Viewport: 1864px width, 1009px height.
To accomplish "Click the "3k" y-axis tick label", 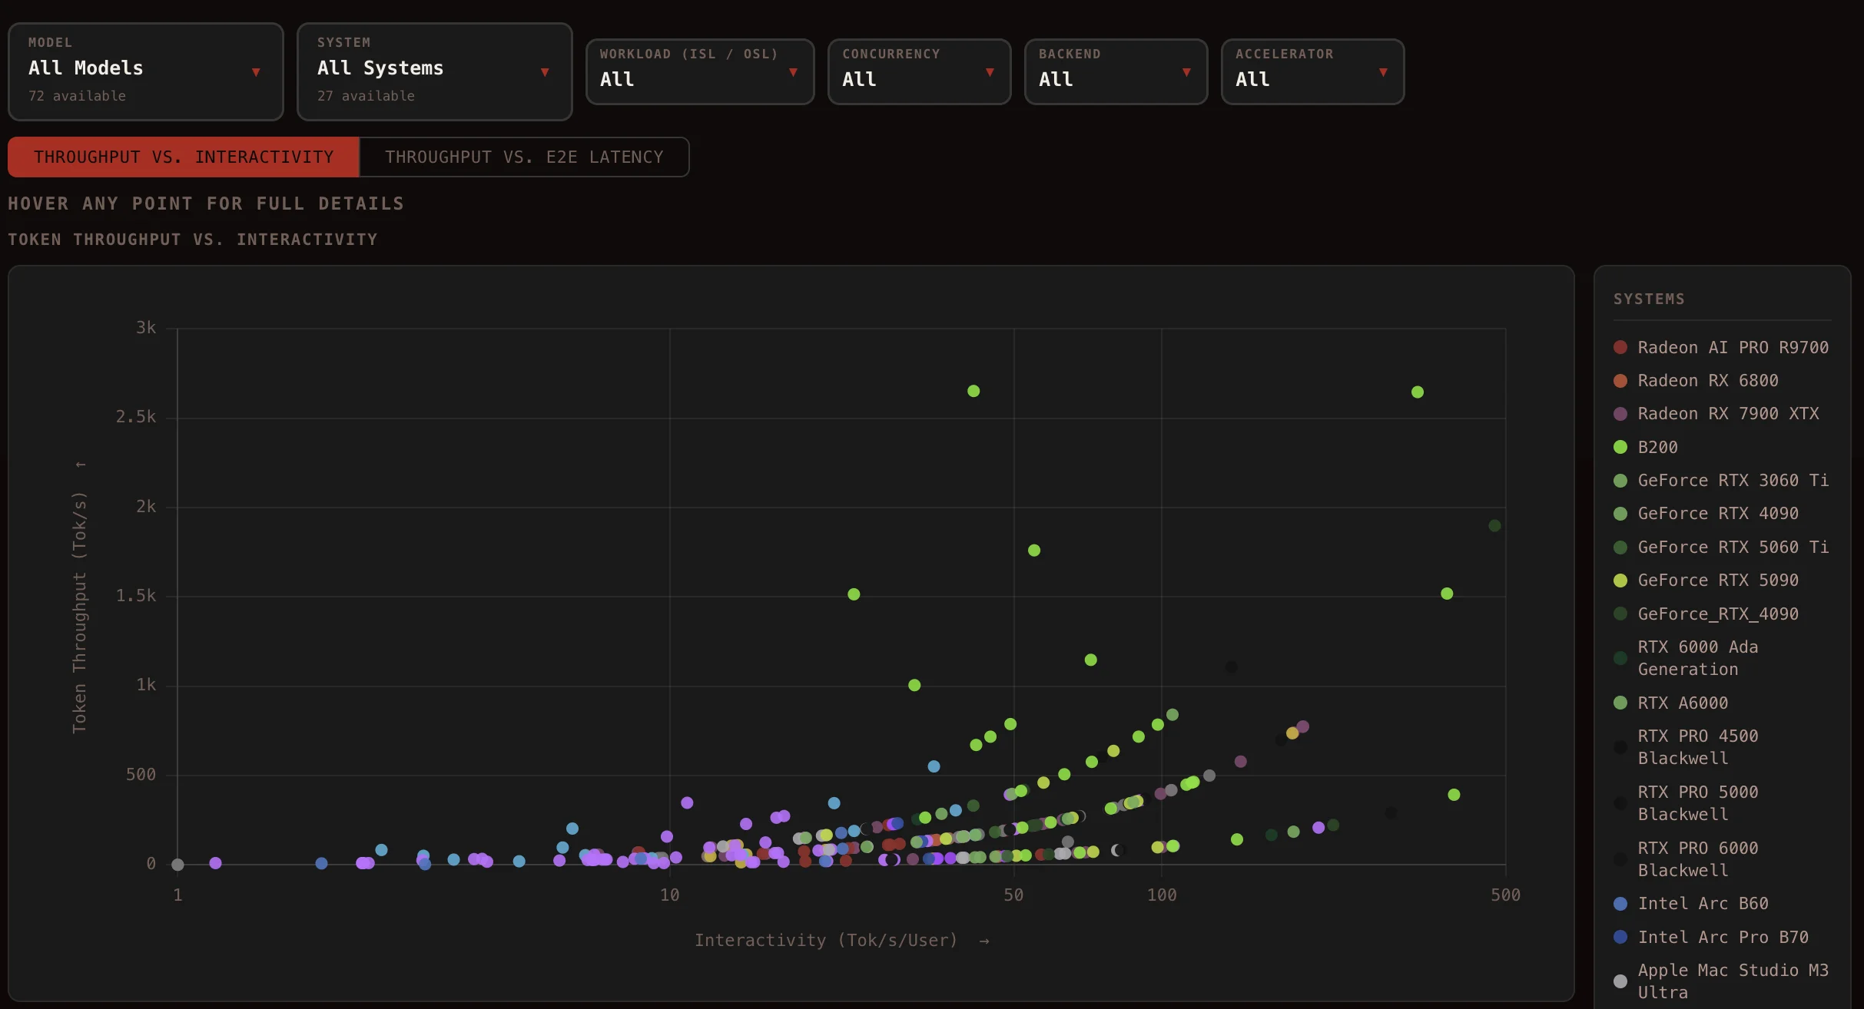I will (146, 328).
